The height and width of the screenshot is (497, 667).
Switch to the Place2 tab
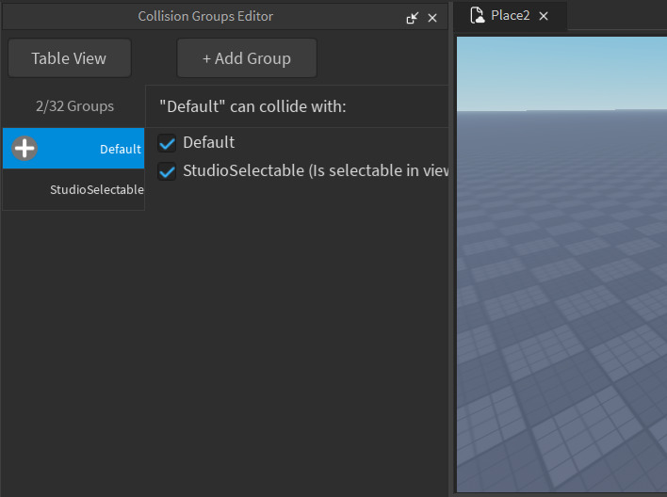[x=511, y=16]
